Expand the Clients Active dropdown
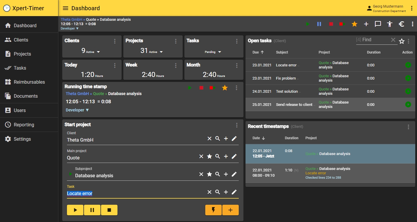 (x=98, y=52)
